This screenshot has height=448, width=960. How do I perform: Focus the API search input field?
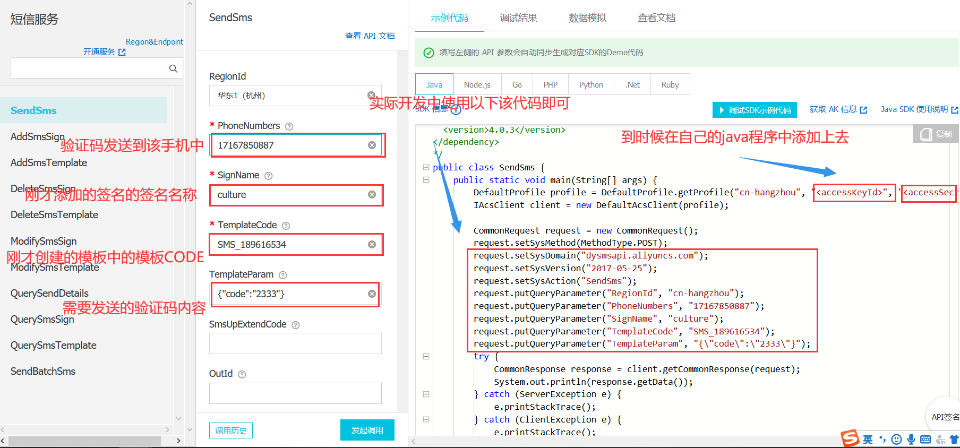coord(97,68)
